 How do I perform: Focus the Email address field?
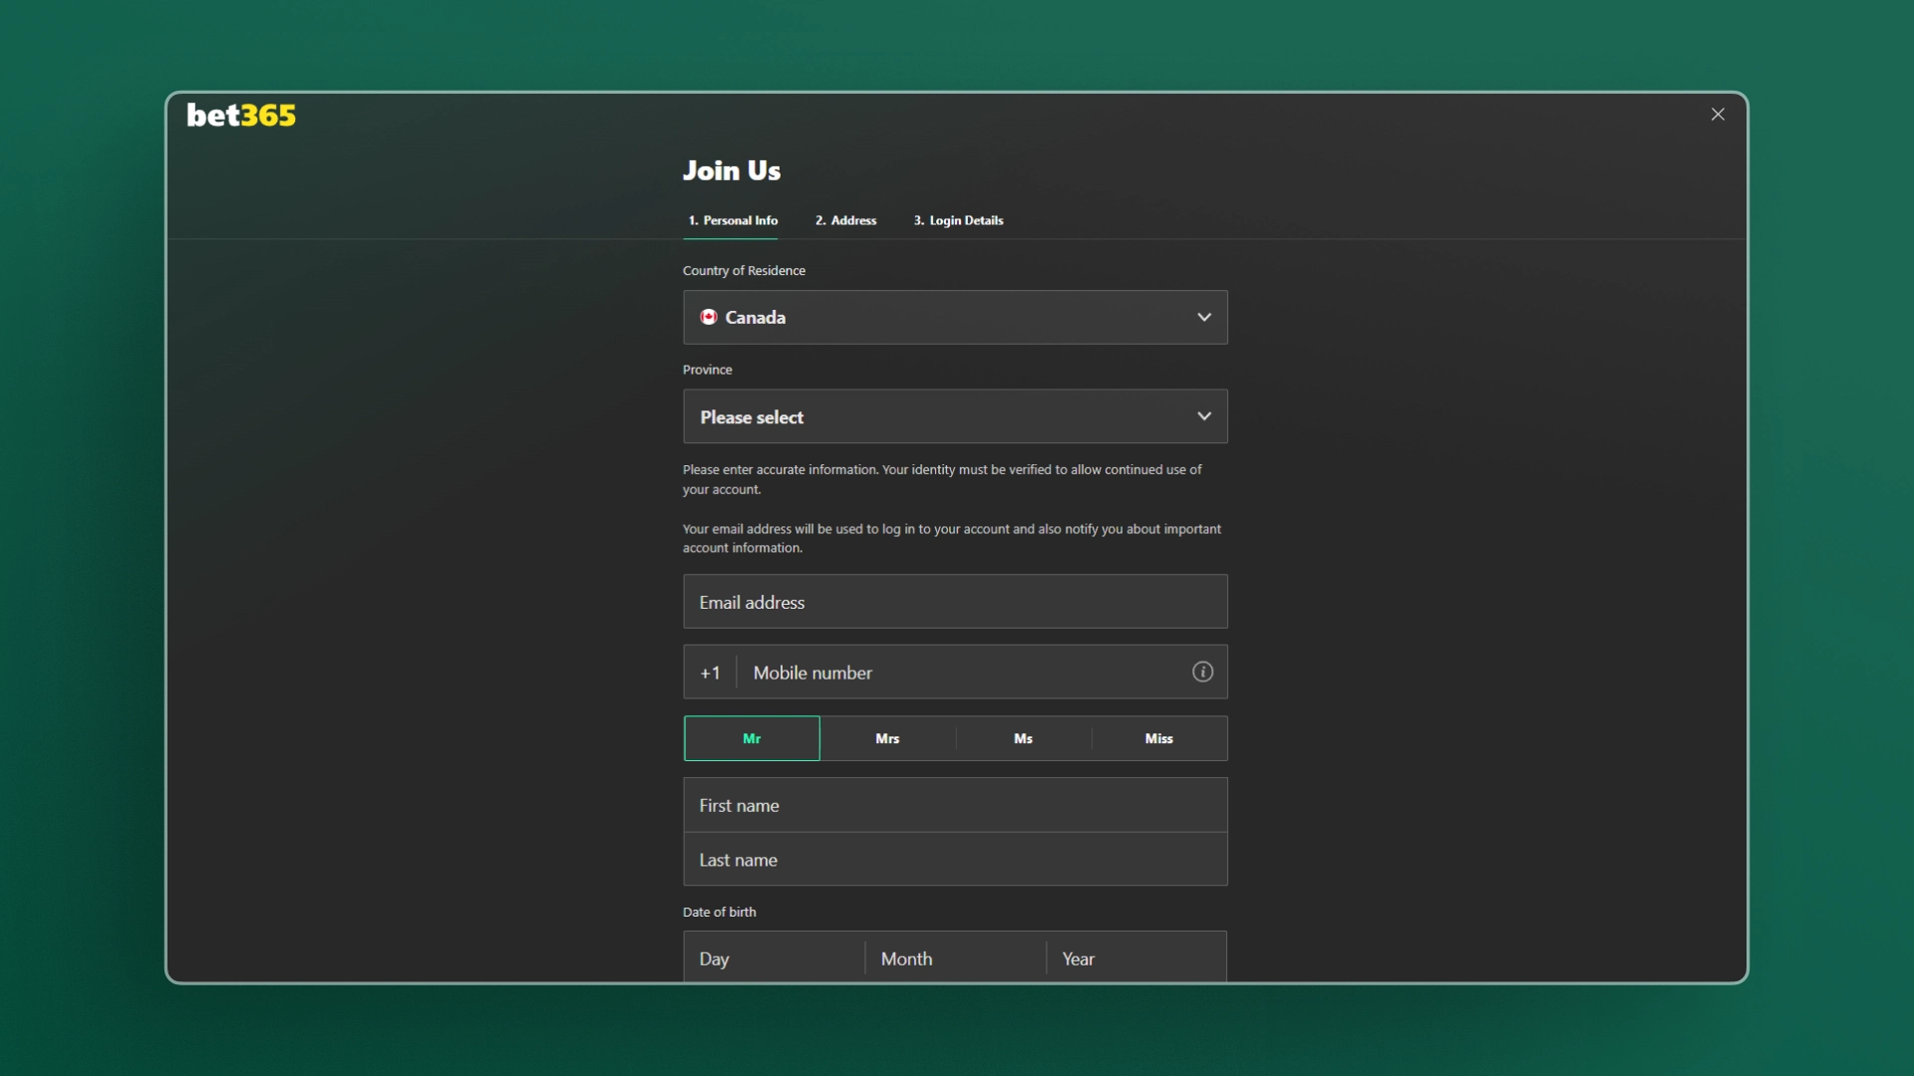(955, 602)
